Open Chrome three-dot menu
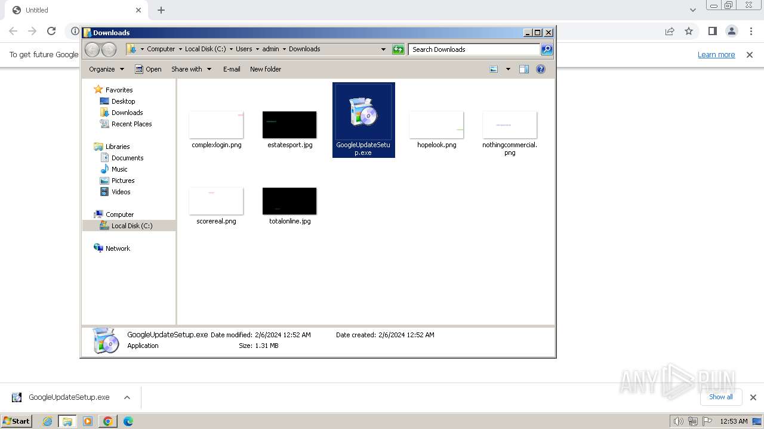Image resolution: width=764 pixels, height=429 pixels. (750, 31)
